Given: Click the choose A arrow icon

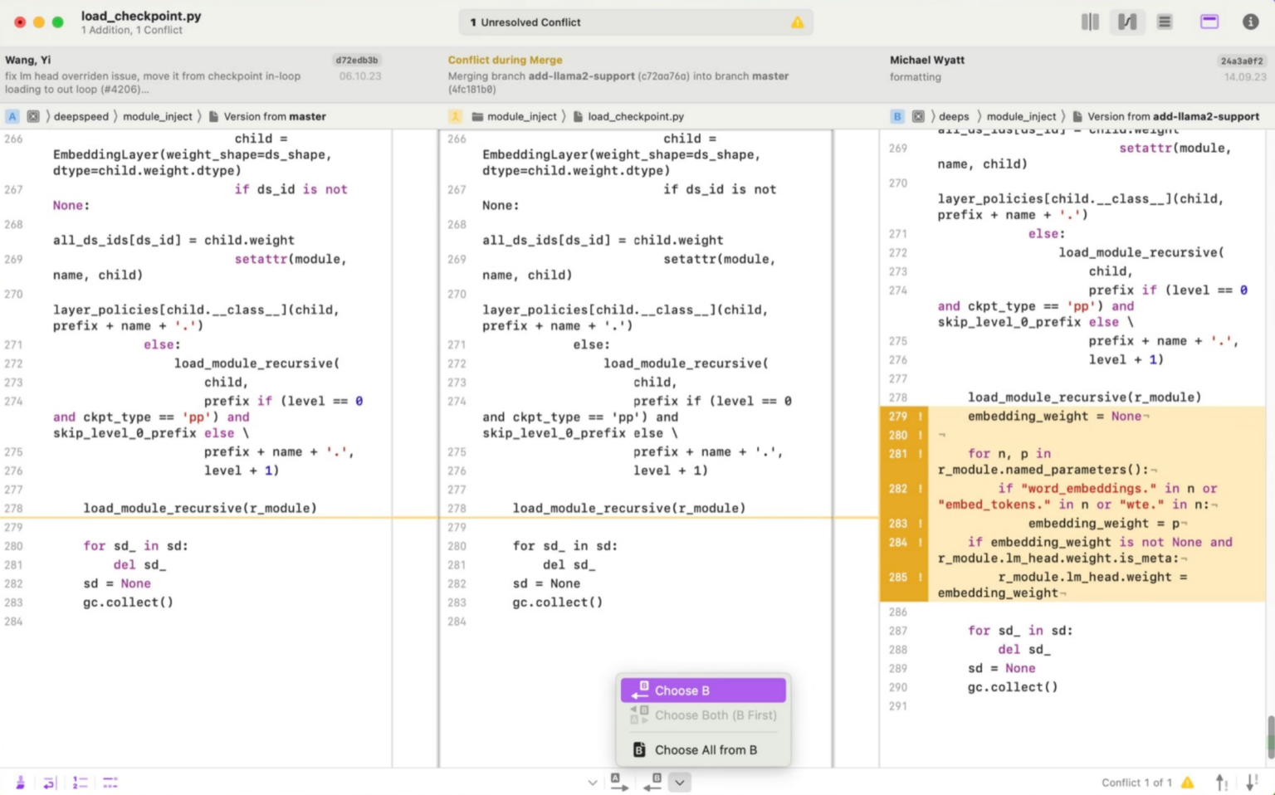Looking at the screenshot, I should point(619,782).
